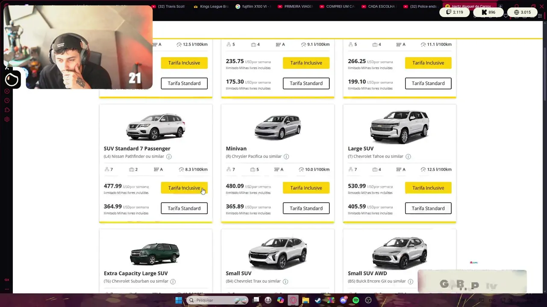This screenshot has height=307, width=547.
Task: Switch to the PRIMEIRA VIAGEM tab
Action: (295, 6)
